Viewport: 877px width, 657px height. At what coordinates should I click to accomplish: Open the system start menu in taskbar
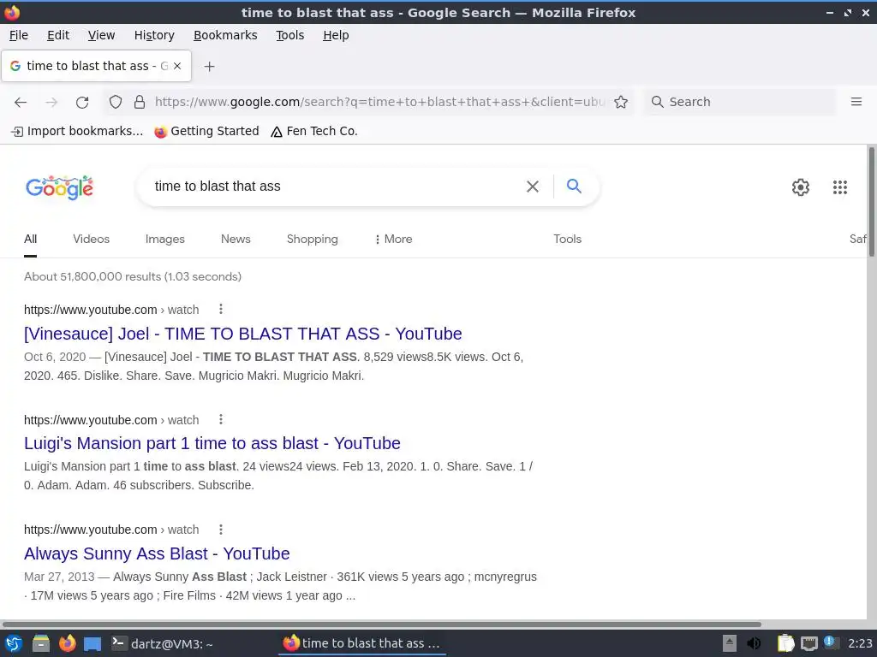14,643
